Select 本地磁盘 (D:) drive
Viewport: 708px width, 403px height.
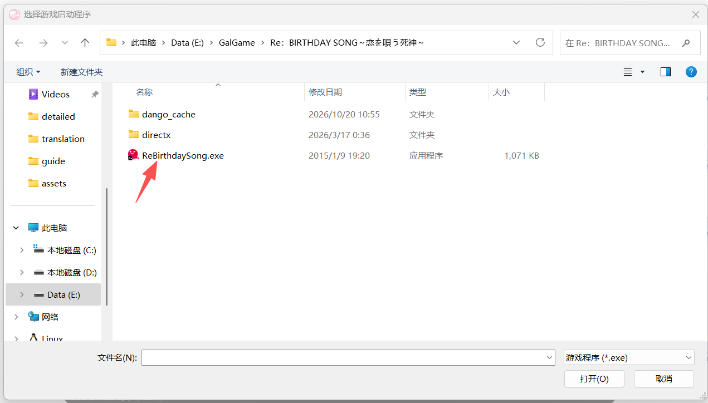click(x=72, y=272)
